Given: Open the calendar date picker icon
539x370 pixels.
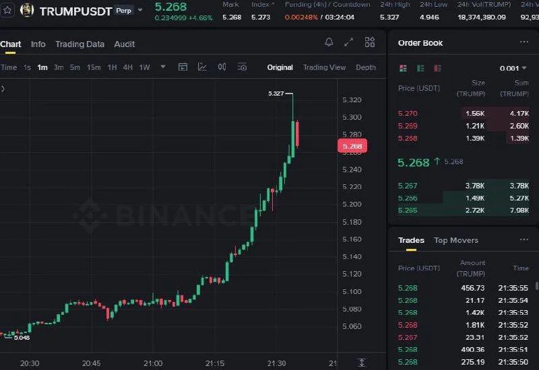Looking at the screenshot, I should pyautogui.click(x=183, y=67).
